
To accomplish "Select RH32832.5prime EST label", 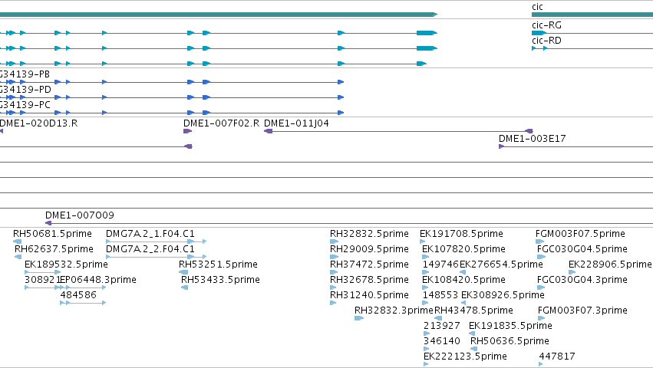I will coord(369,234).
